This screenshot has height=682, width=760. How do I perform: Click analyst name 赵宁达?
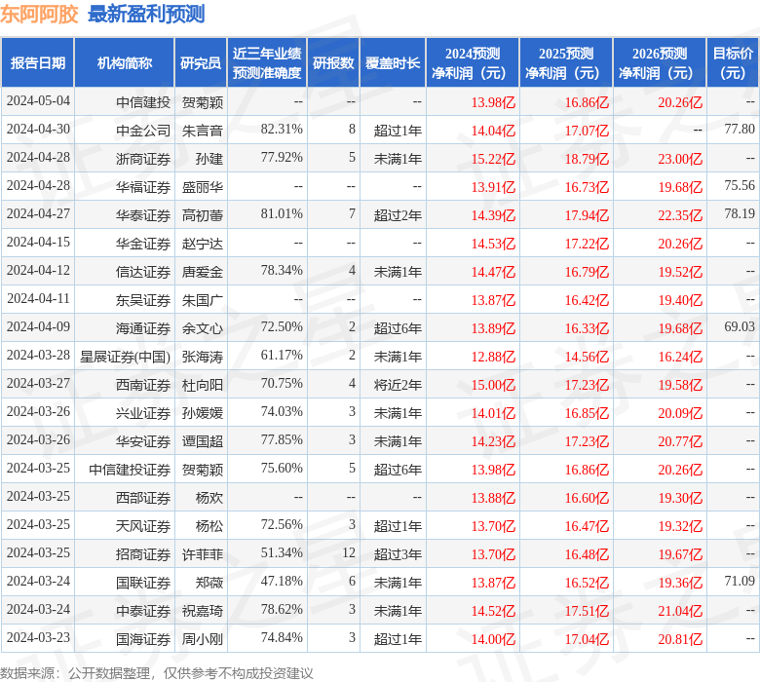coord(202,244)
